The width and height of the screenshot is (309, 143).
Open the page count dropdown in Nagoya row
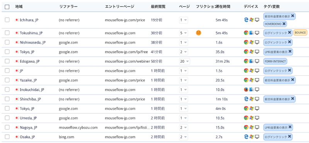[183, 128]
